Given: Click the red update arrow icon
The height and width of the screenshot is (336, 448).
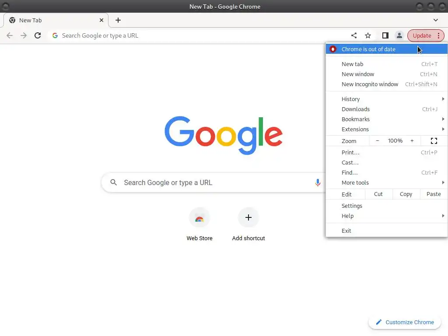Looking at the screenshot, I should click(x=333, y=49).
